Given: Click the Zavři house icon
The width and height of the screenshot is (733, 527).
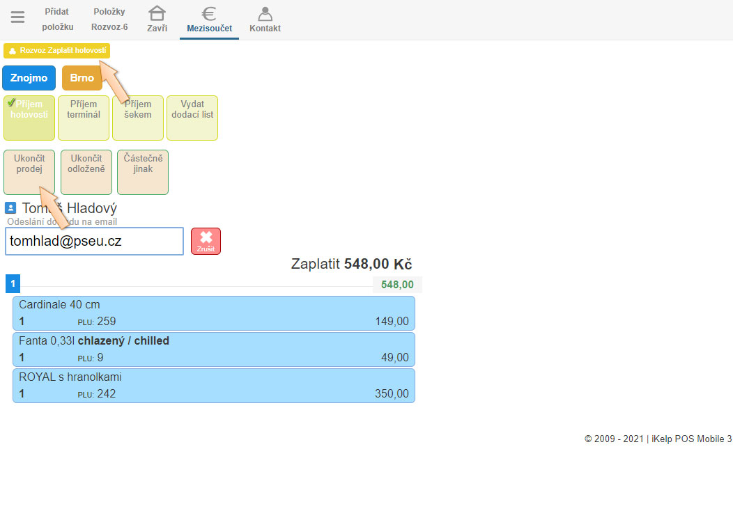Looking at the screenshot, I should [157, 14].
